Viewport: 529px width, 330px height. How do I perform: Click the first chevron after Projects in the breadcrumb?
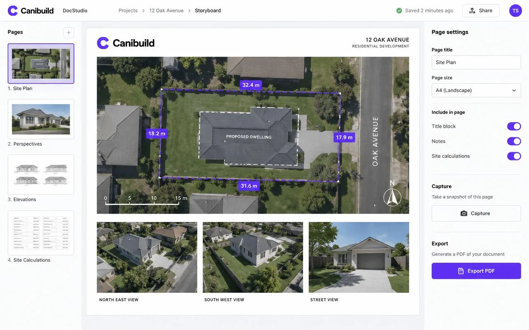tap(143, 11)
